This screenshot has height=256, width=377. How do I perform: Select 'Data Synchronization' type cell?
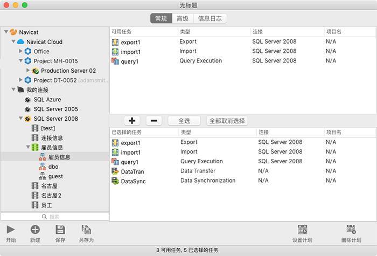coord(208,181)
